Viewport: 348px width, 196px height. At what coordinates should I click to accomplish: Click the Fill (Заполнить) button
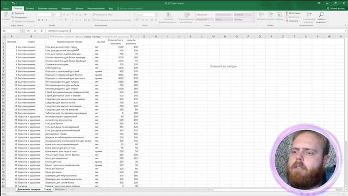tap(294, 17)
